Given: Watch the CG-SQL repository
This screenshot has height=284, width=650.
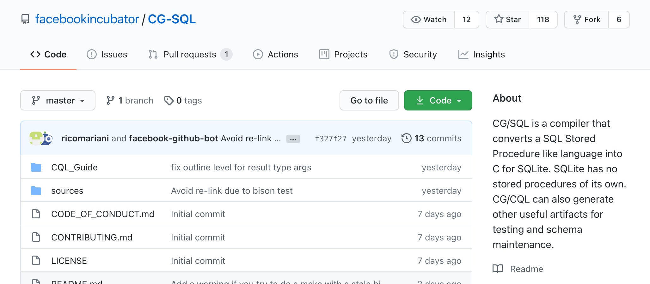Looking at the screenshot, I should point(429,19).
